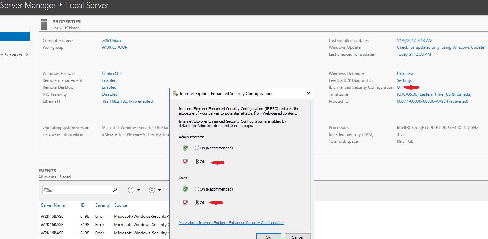Click the Remote management Enabled link

109,80
